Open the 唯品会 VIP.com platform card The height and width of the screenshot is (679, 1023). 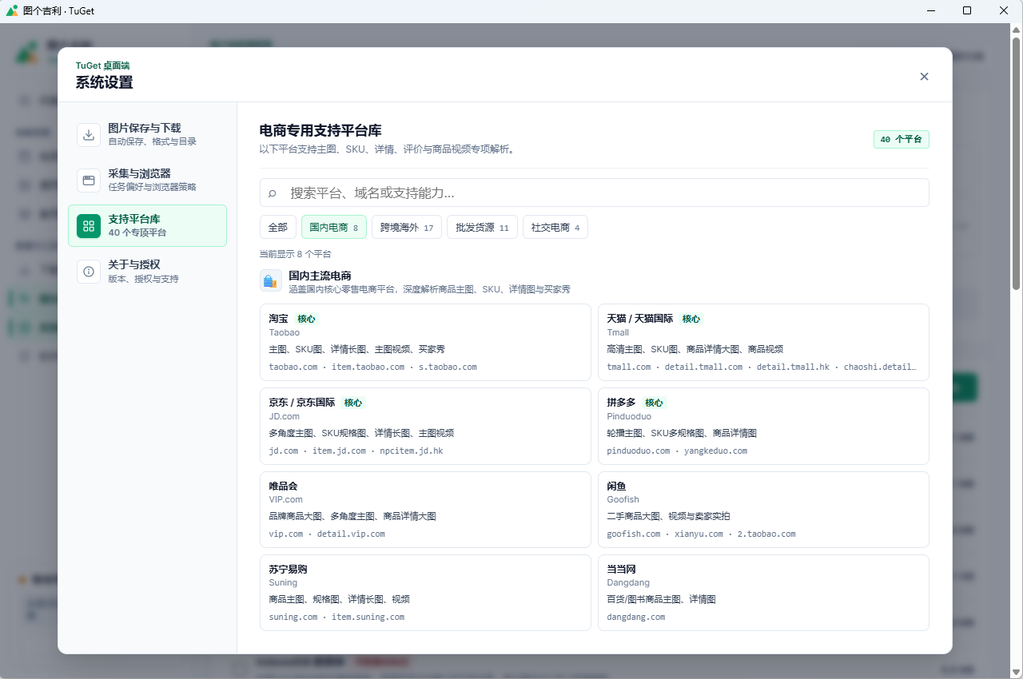point(425,510)
